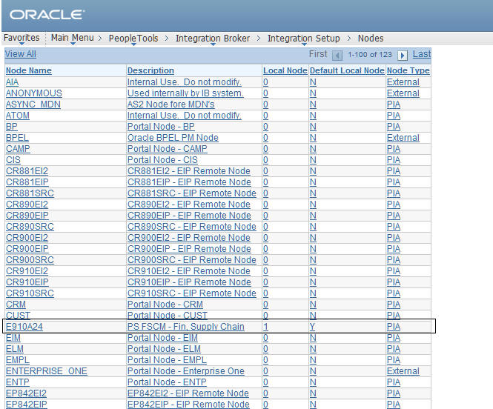Click Default Local Node Y for E910A24

[313, 327]
